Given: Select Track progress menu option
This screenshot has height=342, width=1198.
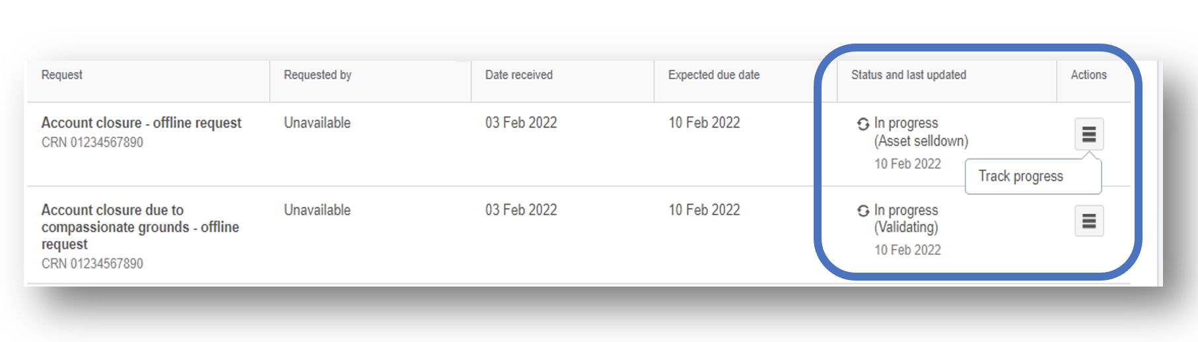Looking at the screenshot, I should 1020,176.
